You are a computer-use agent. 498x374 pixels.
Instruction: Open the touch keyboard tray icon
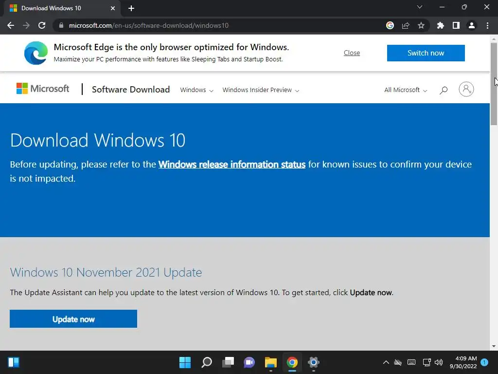point(411,362)
